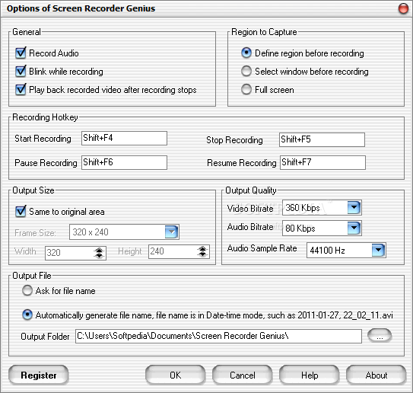Image resolution: width=413 pixels, height=393 pixels.
Task: Click the Stop Recording hotkey field
Action: coord(322,139)
